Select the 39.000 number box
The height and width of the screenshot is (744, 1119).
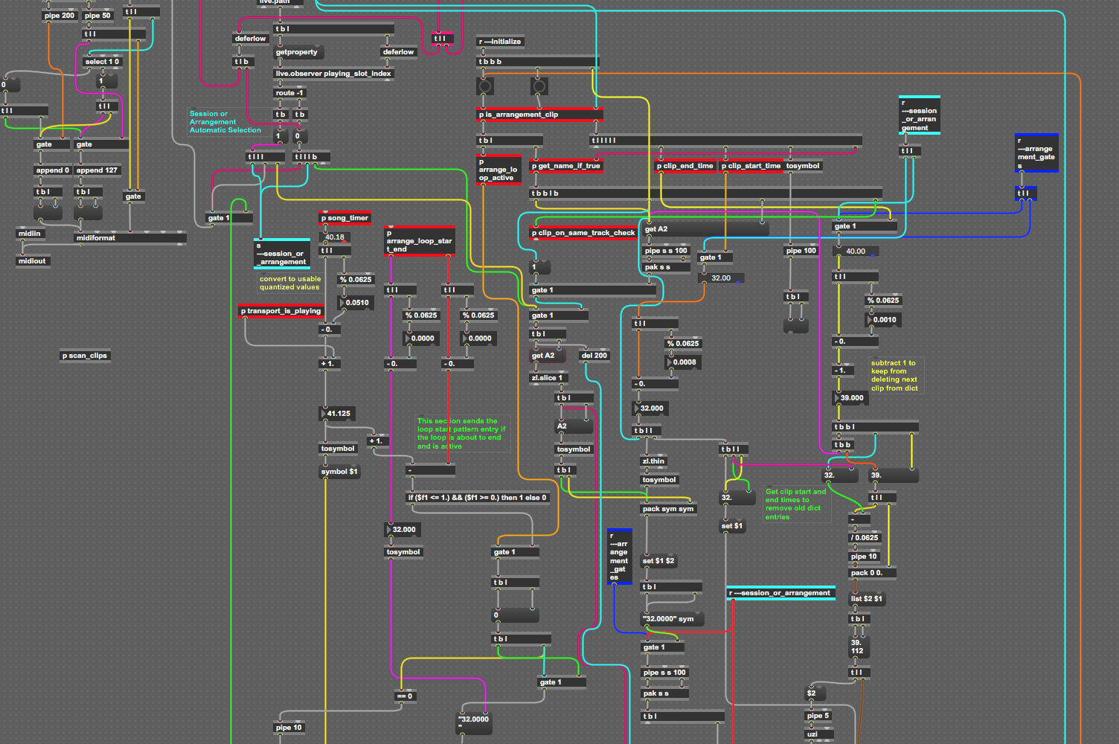coord(851,398)
